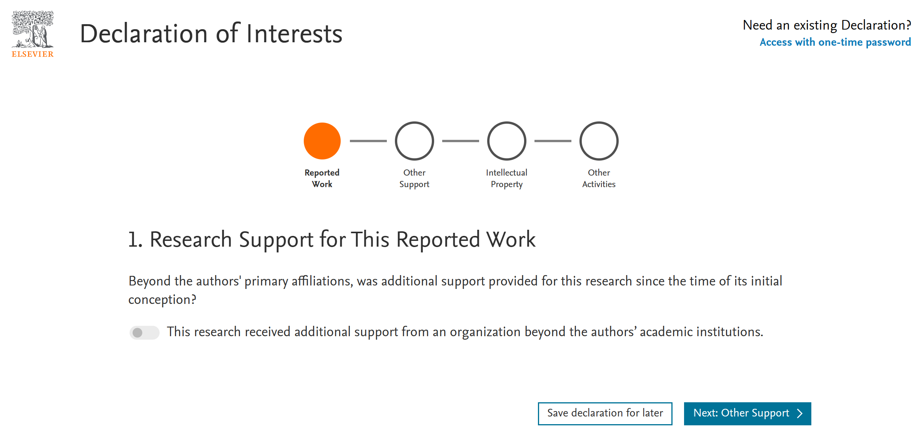
Task: Go to the Other Support step circle
Action: pyautogui.click(x=415, y=141)
